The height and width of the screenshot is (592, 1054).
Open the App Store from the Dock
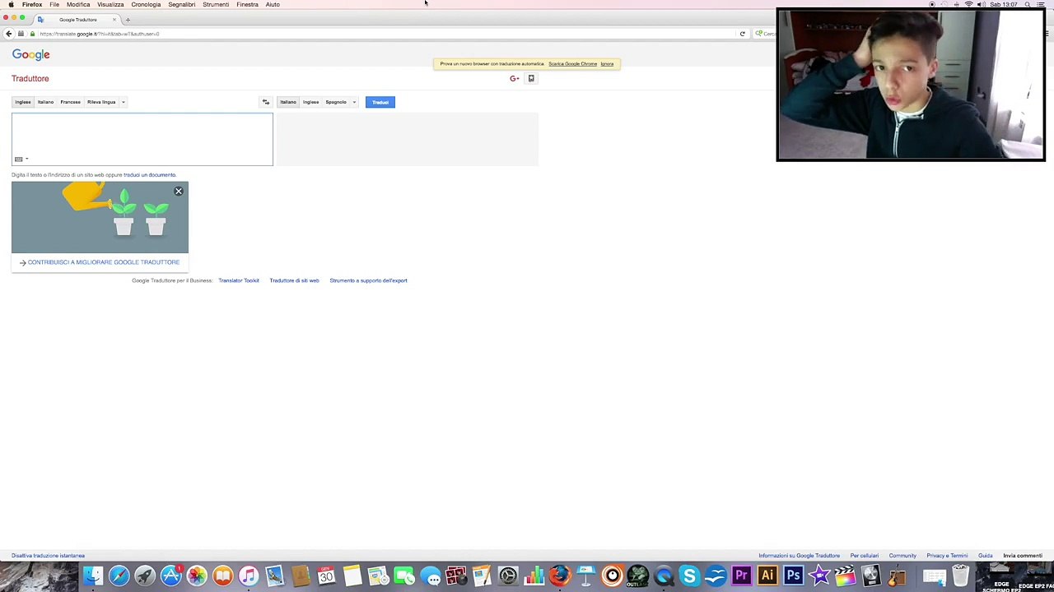170,576
